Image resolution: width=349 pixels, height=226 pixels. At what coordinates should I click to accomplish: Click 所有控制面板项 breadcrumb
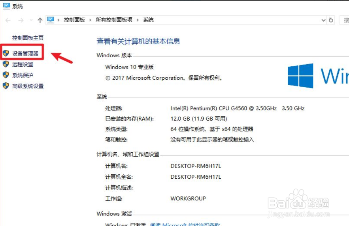tap(114, 20)
